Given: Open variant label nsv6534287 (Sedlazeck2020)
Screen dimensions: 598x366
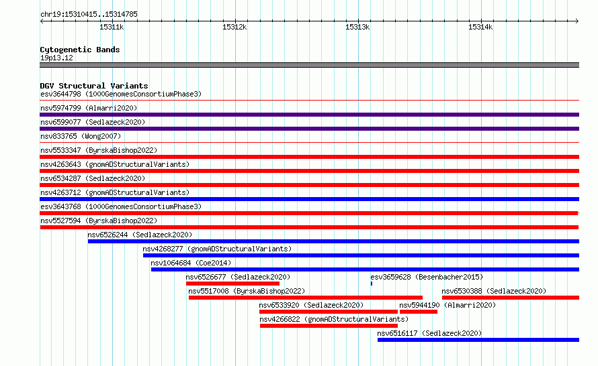Looking at the screenshot, I should 93,178.
